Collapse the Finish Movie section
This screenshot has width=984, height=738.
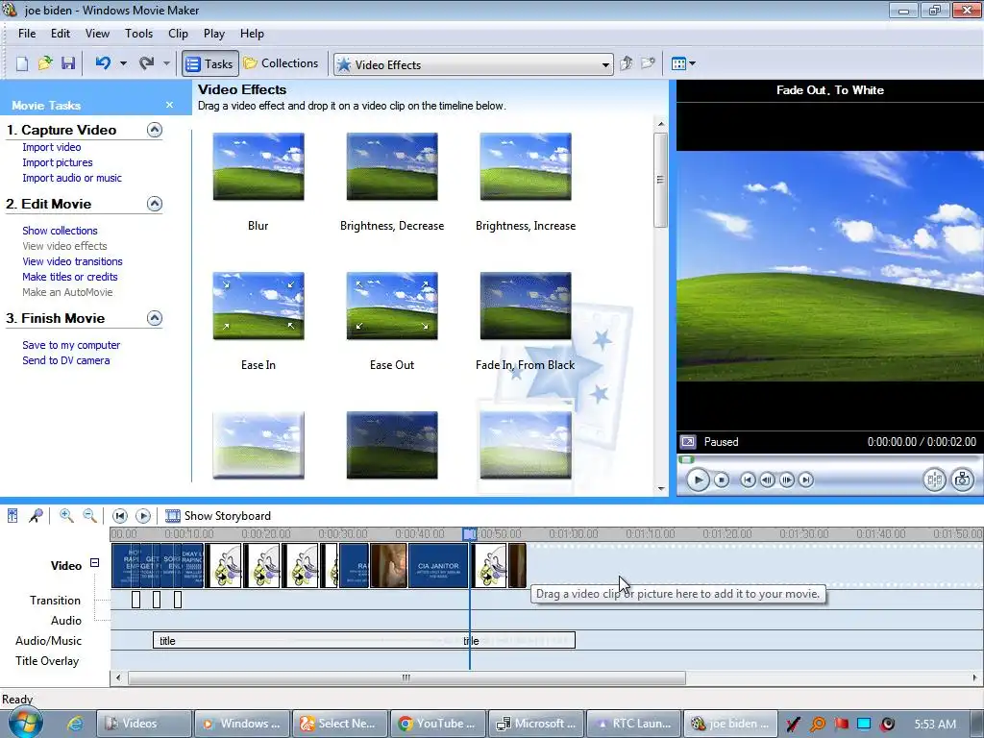[155, 318]
